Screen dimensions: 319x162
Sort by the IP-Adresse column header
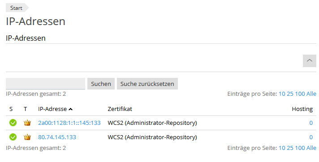pyautogui.click(x=52, y=109)
